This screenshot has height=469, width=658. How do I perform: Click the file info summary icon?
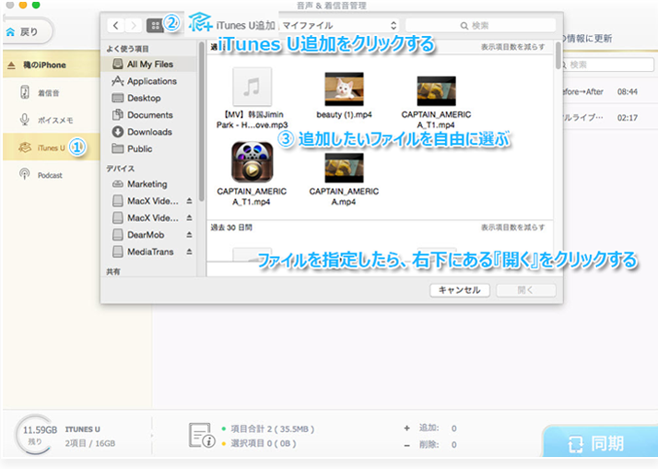tap(201, 435)
